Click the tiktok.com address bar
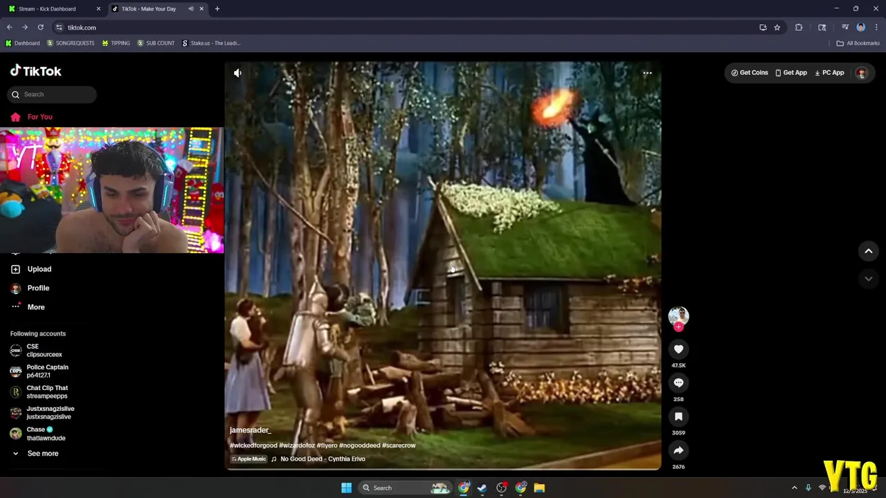886x498 pixels. tap(408, 28)
